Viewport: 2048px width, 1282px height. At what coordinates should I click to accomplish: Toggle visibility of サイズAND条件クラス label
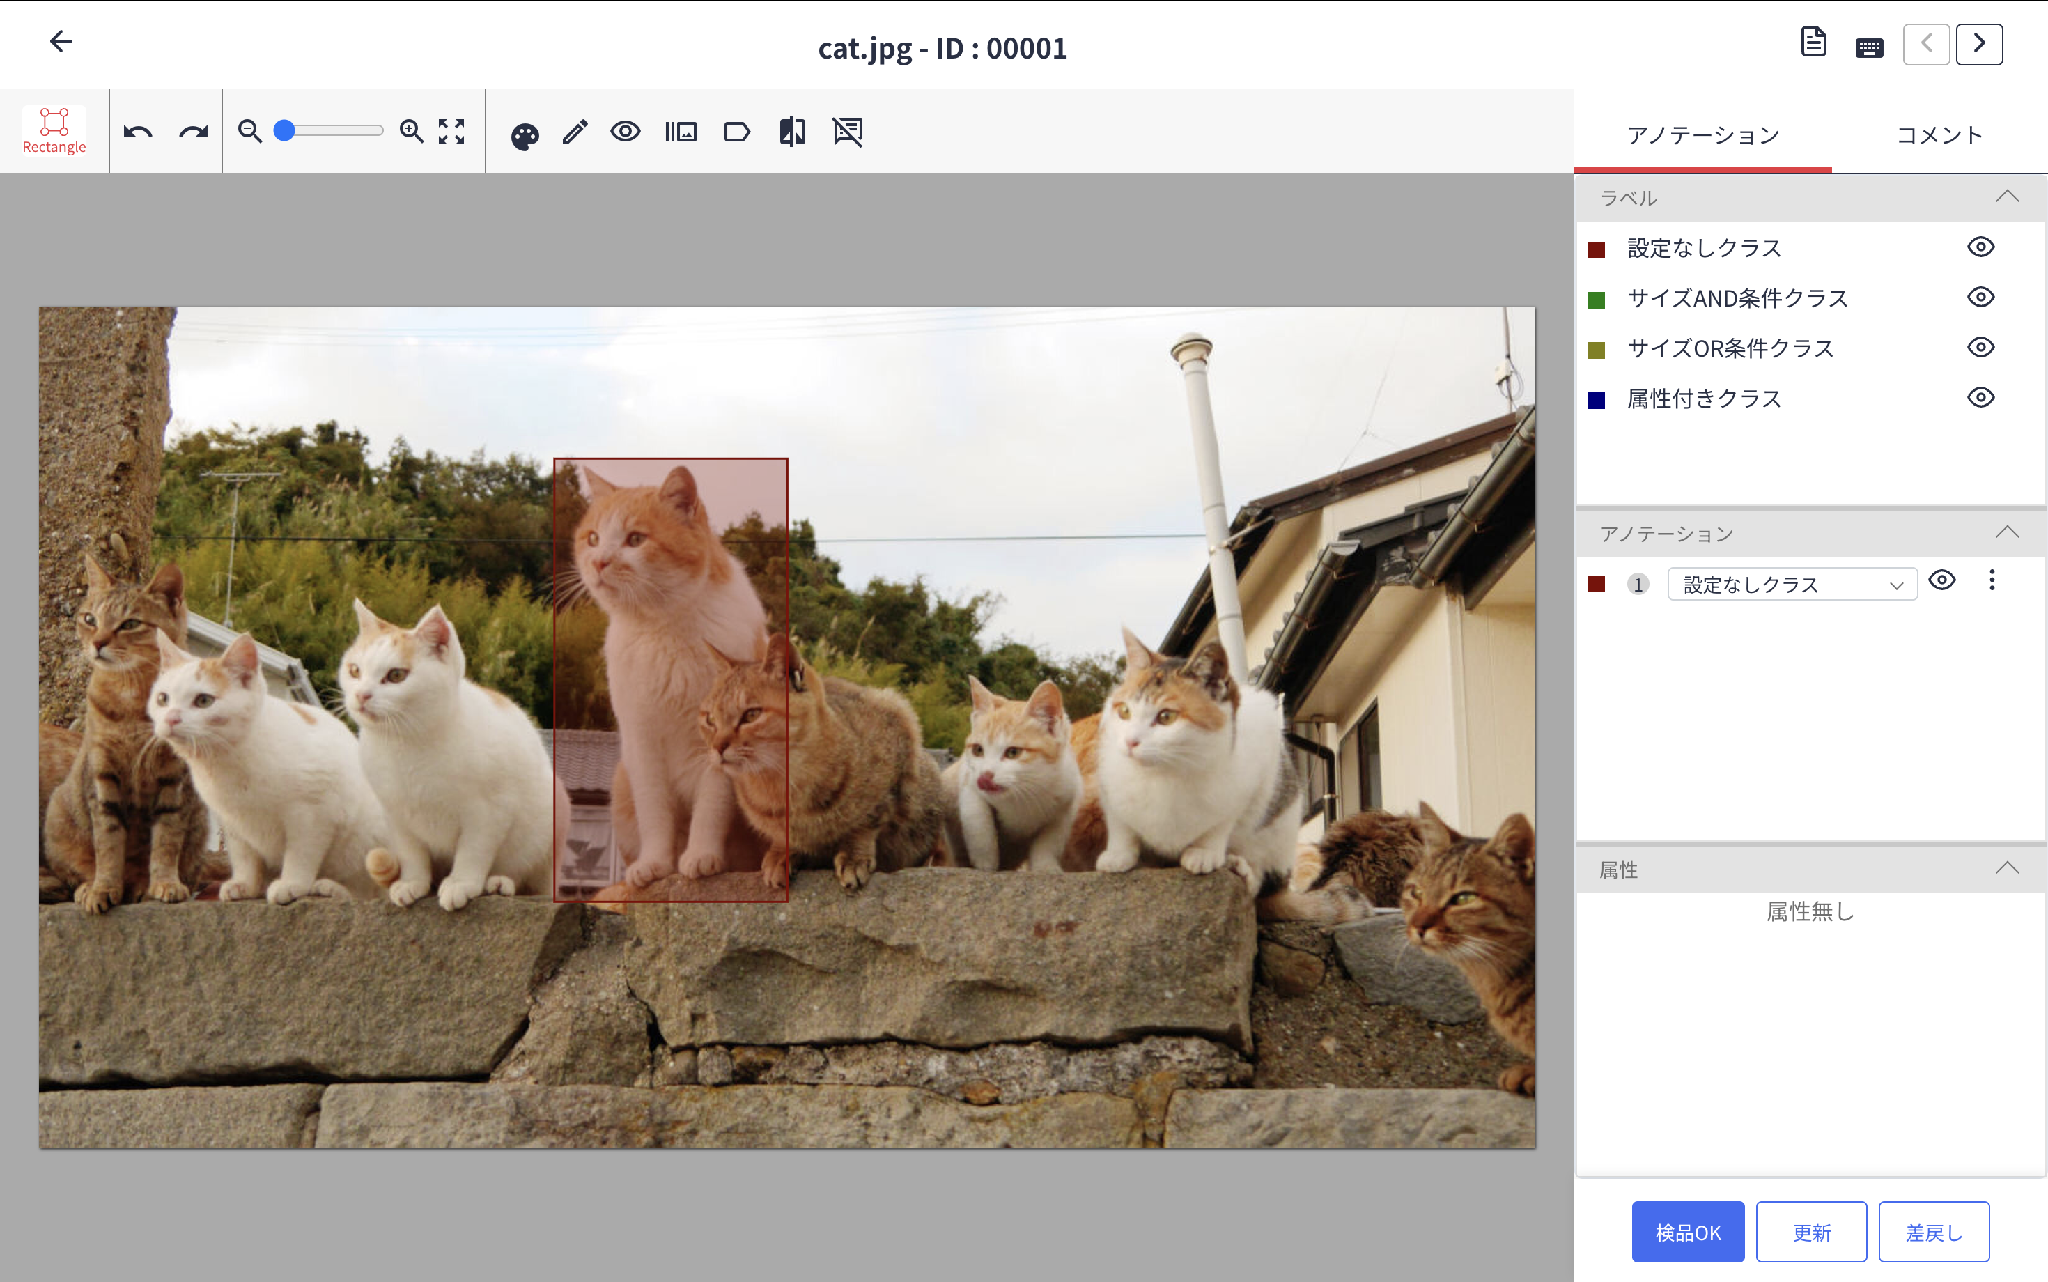pyautogui.click(x=1980, y=298)
